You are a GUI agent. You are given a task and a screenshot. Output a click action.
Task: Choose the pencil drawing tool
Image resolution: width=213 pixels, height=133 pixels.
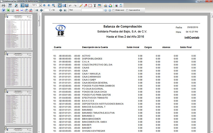coord(81,5)
